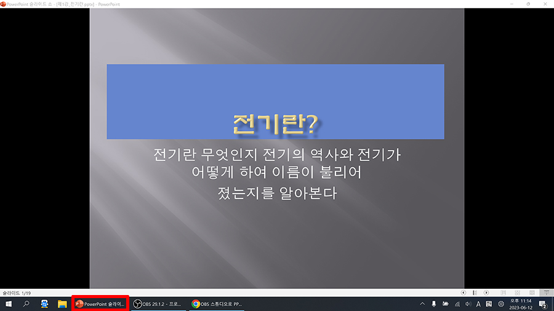554x311 pixels.
Task: Open the see all slides status bar icon
Action: [475, 293]
